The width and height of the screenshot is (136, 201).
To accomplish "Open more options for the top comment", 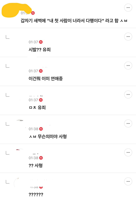I will 128,8.
